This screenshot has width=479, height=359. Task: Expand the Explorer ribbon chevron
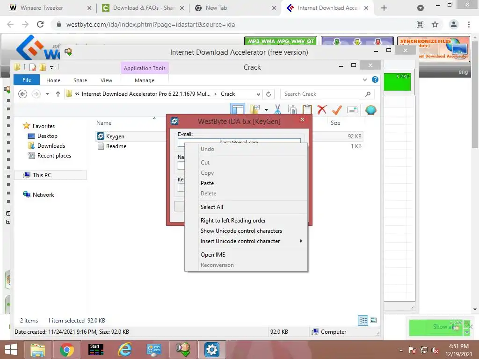(x=364, y=79)
